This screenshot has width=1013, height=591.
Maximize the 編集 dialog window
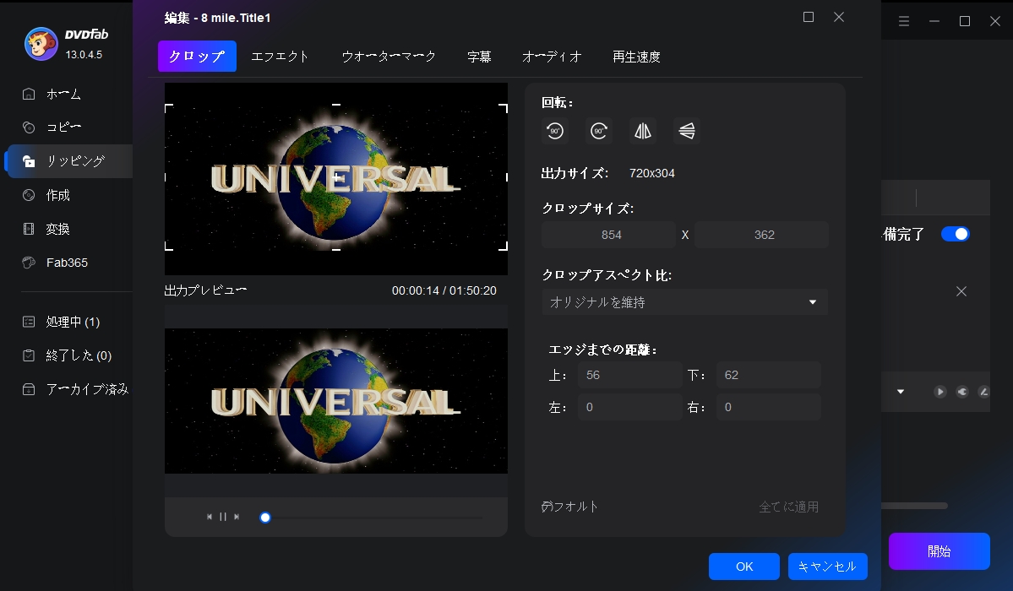(809, 18)
